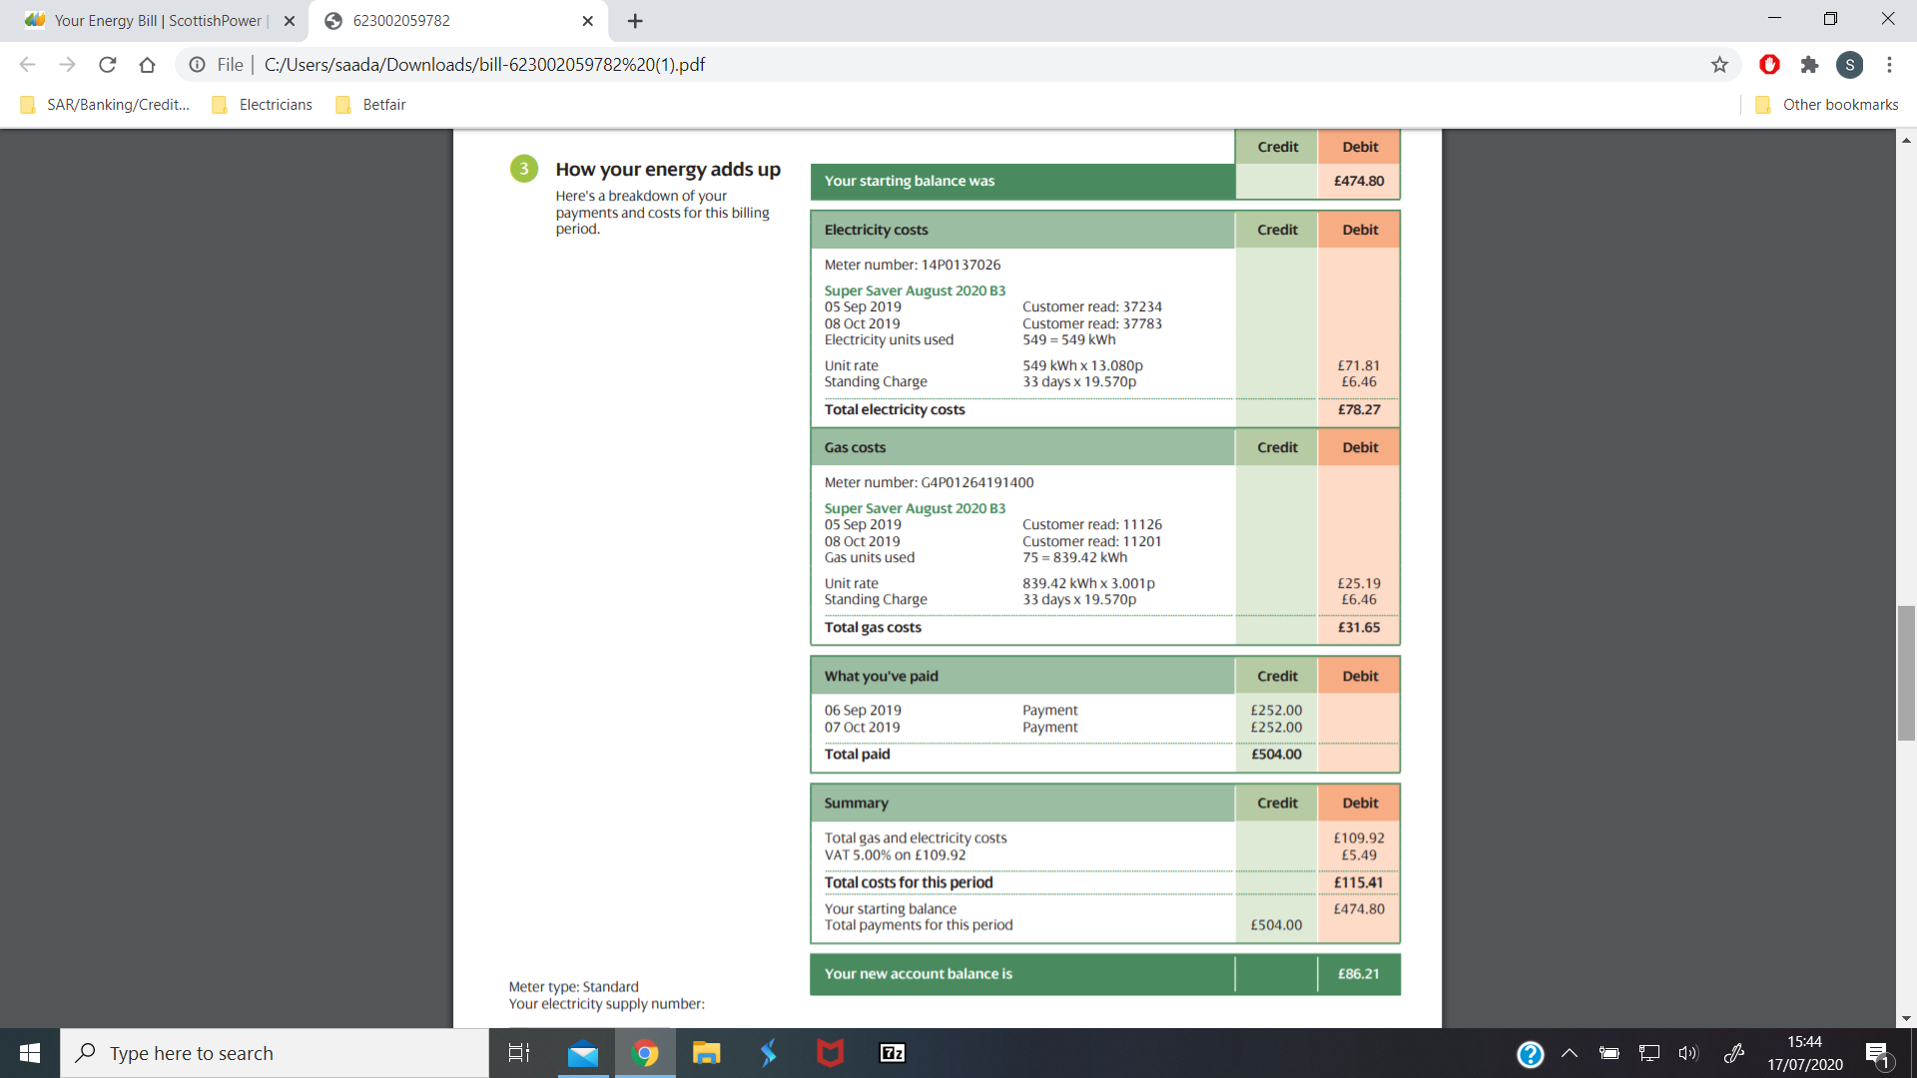1917x1078 pixels.
Task: Switch to Your Energy Bill ScottishPower tab
Action: (155, 21)
